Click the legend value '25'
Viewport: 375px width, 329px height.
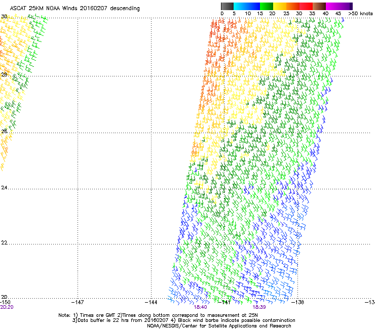pos(286,14)
